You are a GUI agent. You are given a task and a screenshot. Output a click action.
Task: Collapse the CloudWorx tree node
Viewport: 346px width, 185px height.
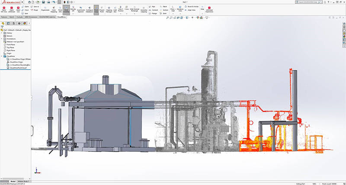(2, 56)
